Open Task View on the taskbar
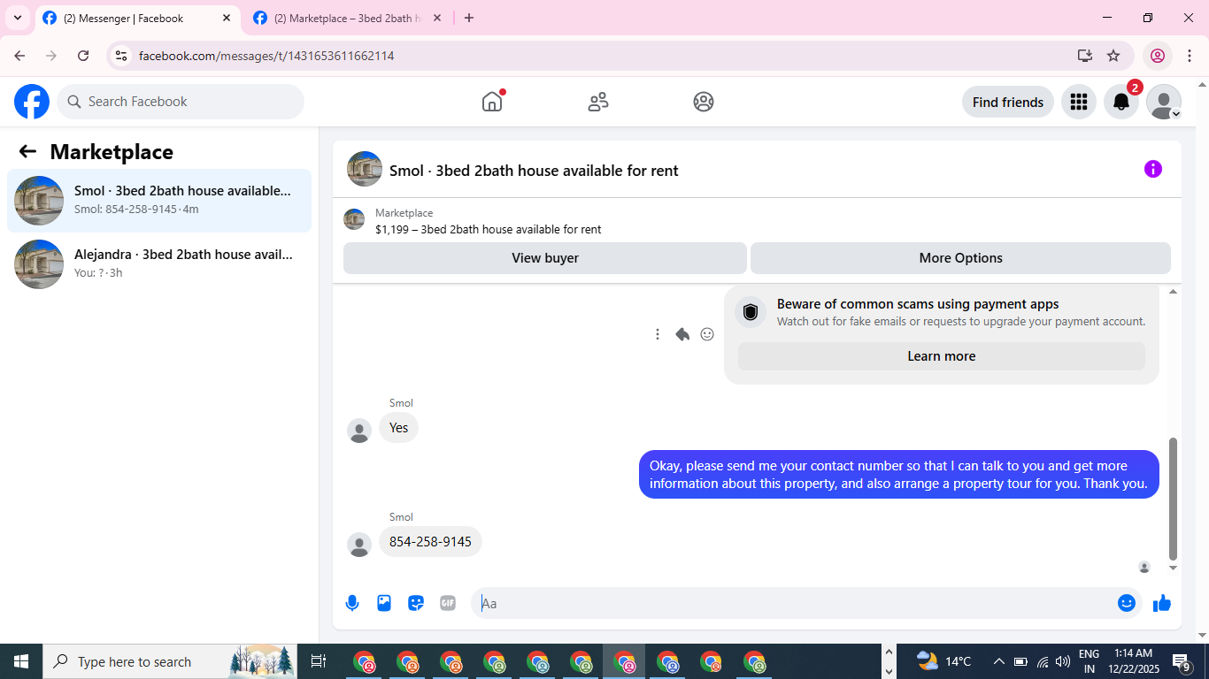This screenshot has height=679, width=1209. click(x=319, y=661)
